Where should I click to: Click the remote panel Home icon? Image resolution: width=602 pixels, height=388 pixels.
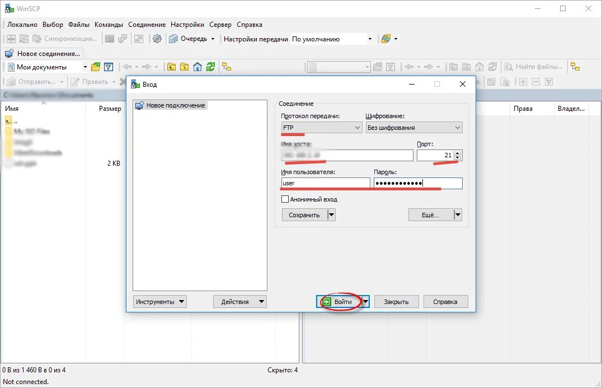(x=479, y=67)
